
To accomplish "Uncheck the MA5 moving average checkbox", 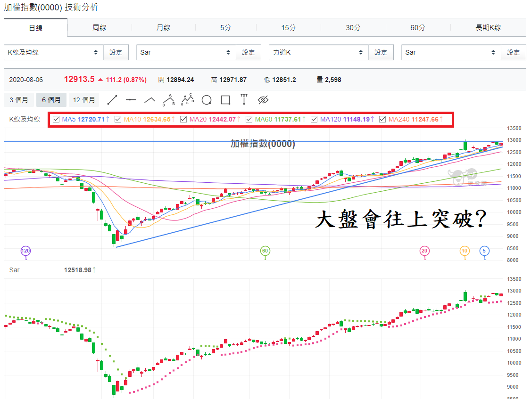I will click(x=56, y=119).
